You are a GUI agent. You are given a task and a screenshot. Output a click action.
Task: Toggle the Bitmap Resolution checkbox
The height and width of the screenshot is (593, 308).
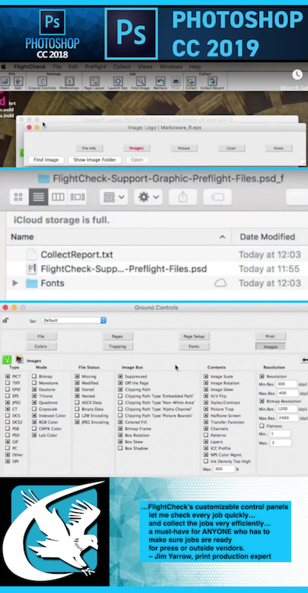(x=261, y=400)
